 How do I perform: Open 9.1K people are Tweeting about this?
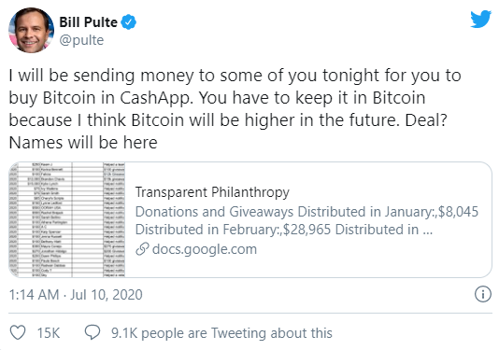click(221, 333)
